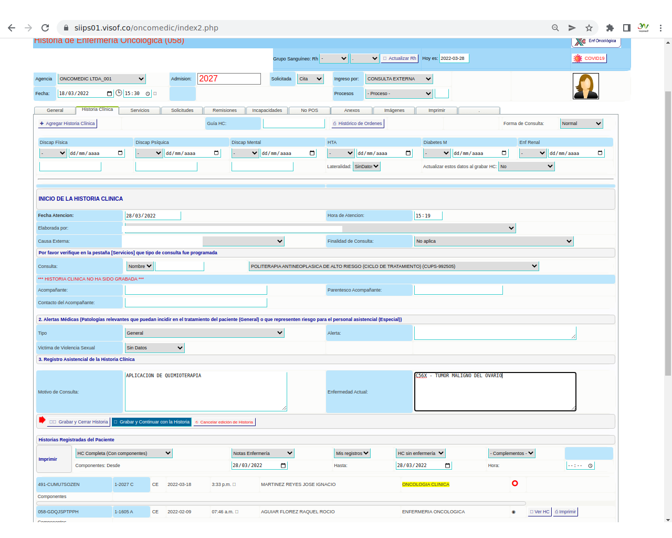Bookmark this page with the star icon
This screenshot has height=538, width=672.
coord(589,28)
